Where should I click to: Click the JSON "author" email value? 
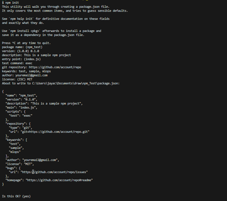(40, 160)
